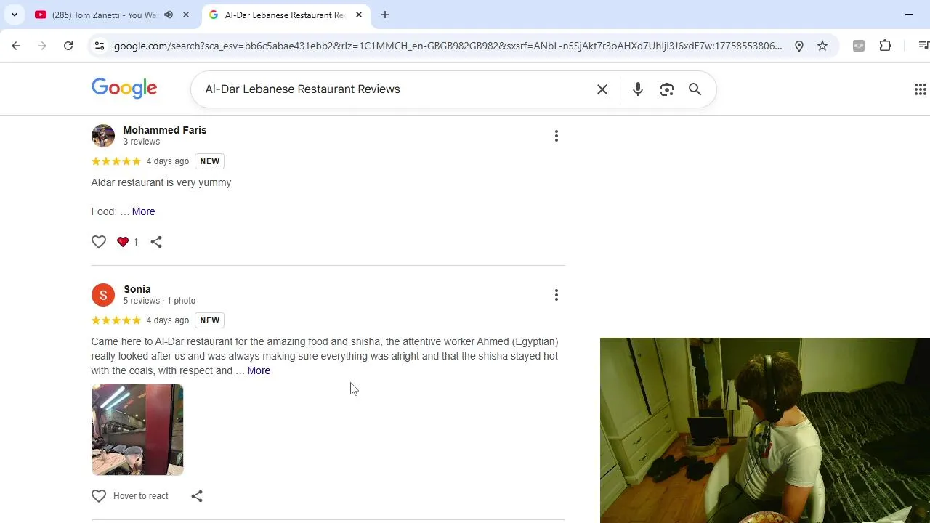930x523 pixels.
Task: Click the red heart reaction count
Action: (127, 242)
